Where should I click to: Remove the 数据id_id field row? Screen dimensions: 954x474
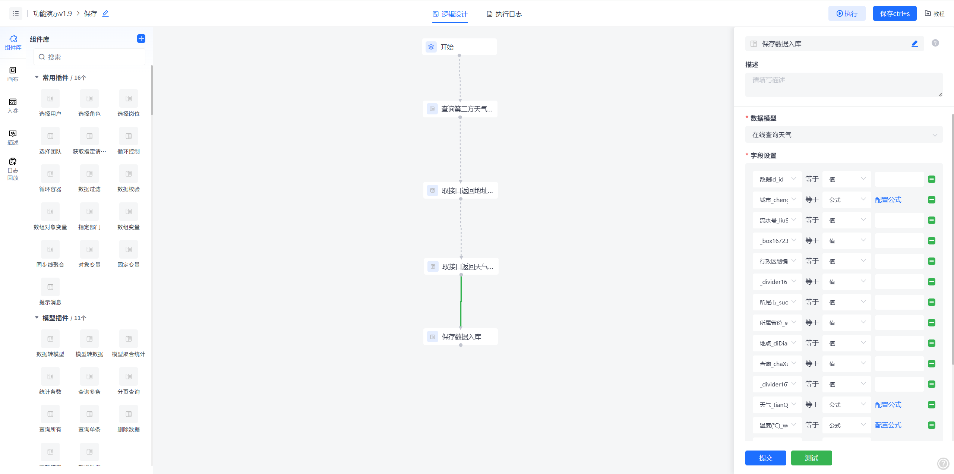[x=931, y=179]
